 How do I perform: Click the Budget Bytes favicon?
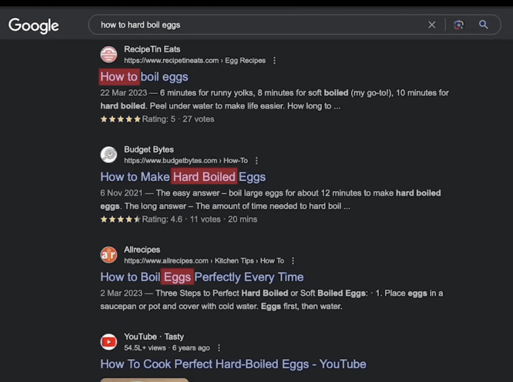pos(108,155)
